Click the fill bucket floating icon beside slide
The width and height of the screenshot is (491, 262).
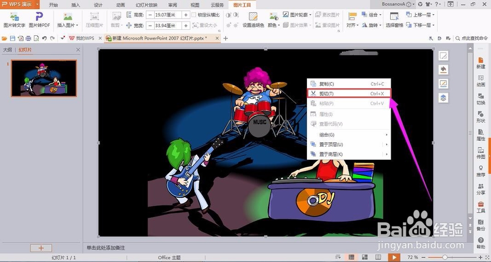[x=443, y=70]
